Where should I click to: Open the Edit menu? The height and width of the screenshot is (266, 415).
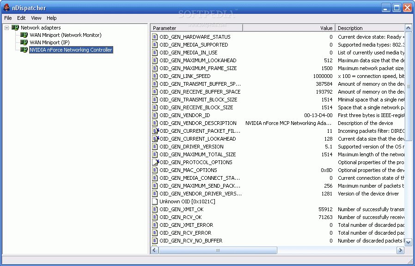pyautogui.click(x=21, y=18)
